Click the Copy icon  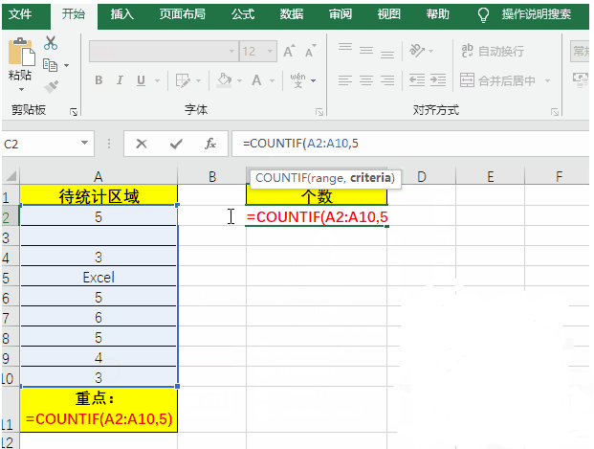(51, 65)
